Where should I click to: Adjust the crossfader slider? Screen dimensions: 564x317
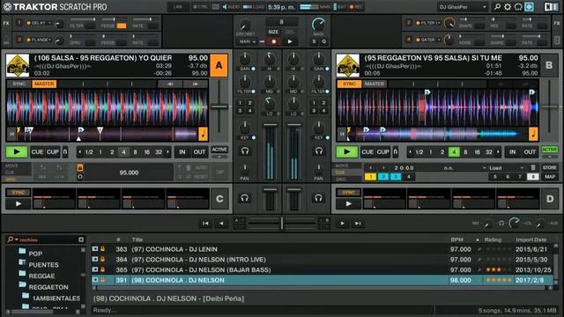[282, 223]
